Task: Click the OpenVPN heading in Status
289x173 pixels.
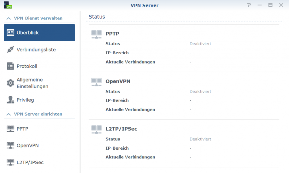Action: pyautogui.click(x=119, y=81)
